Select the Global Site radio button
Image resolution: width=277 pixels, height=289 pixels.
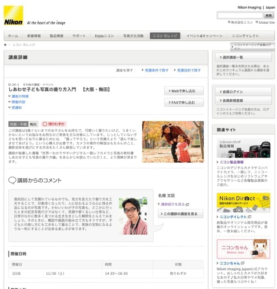pyautogui.click(x=257, y=22)
